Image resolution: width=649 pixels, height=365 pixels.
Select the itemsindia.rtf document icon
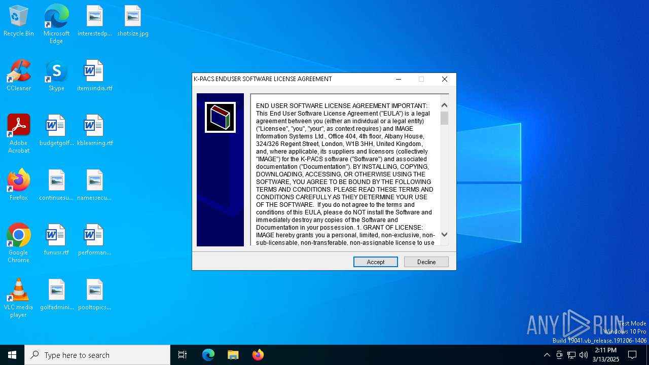[95, 76]
